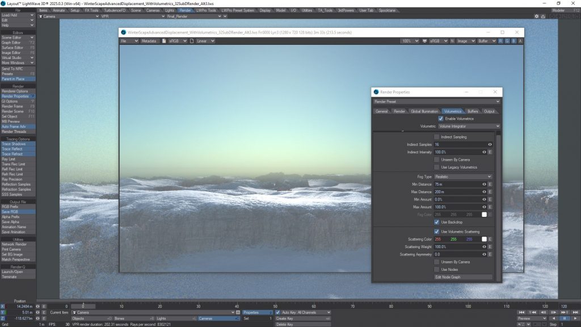Enable the Indirect Sampling checkbox
581x327 pixels.
point(436,137)
